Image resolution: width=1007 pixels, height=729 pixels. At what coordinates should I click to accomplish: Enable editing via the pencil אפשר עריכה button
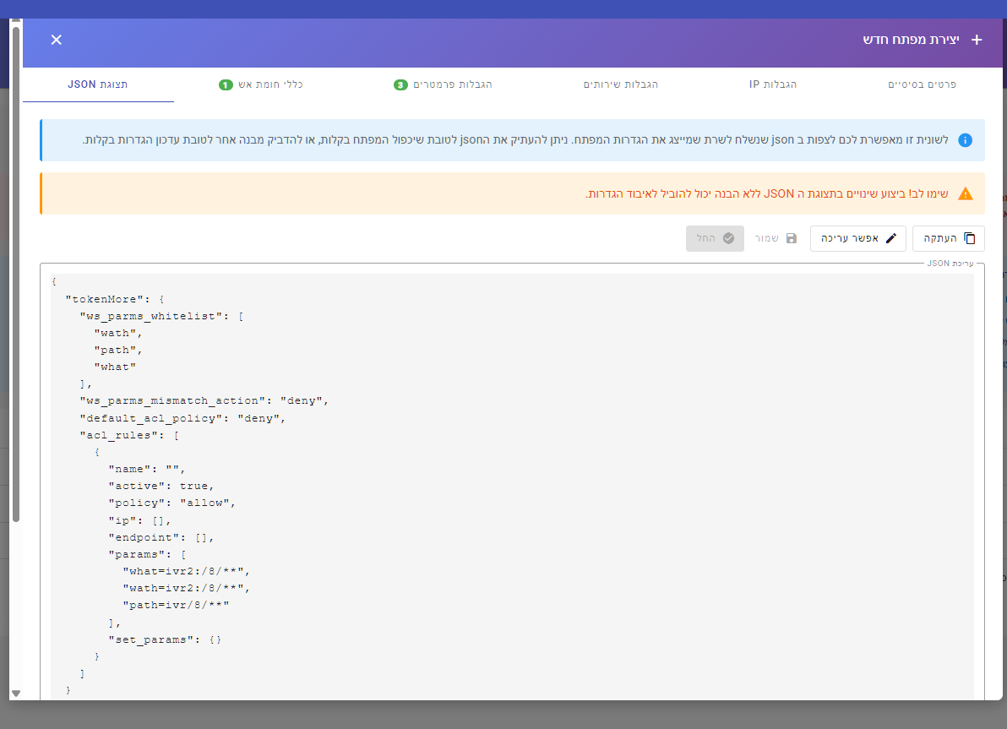point(857,238)
